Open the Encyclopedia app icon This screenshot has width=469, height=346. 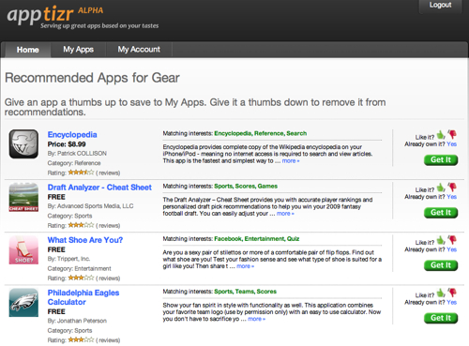tap(23, 144)
